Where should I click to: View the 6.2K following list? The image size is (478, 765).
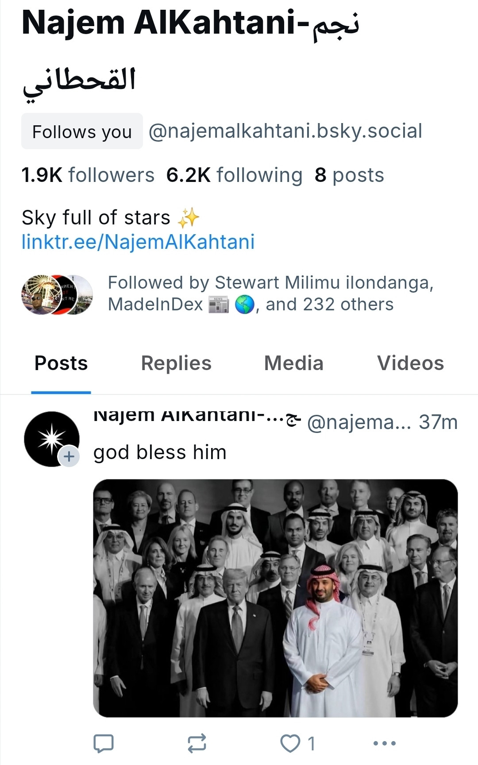click(x=234, y=175)
